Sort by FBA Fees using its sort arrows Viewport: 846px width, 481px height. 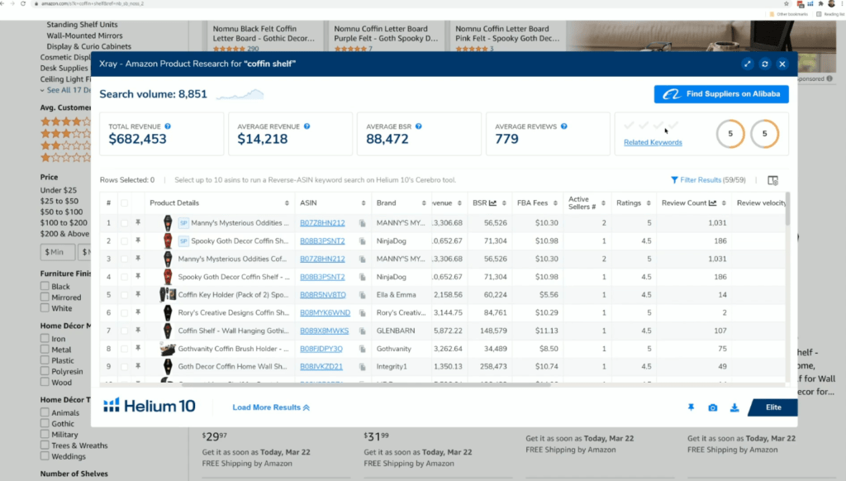click(554, 203)
